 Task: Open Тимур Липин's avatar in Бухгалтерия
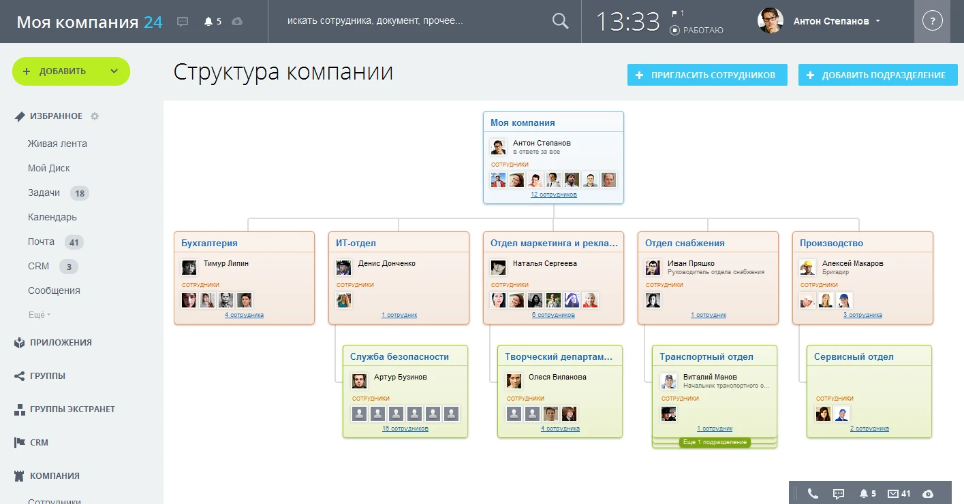pos(189,267)
